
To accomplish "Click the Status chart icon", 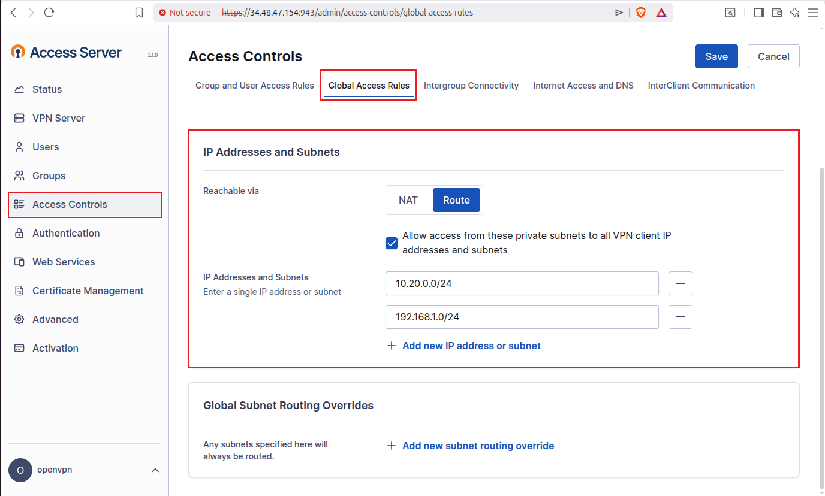I will 19,89.
